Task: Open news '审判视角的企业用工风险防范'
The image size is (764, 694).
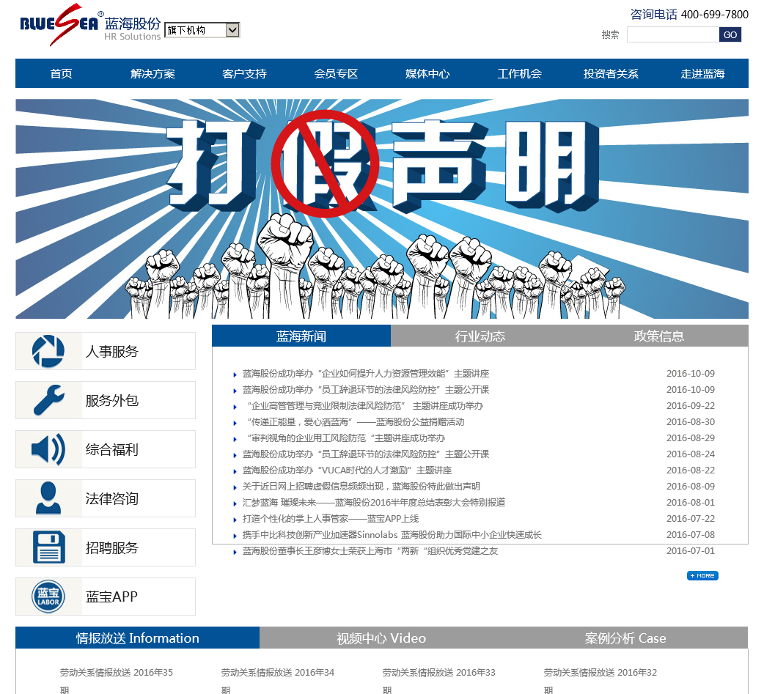Action: (x=346, y=438)
